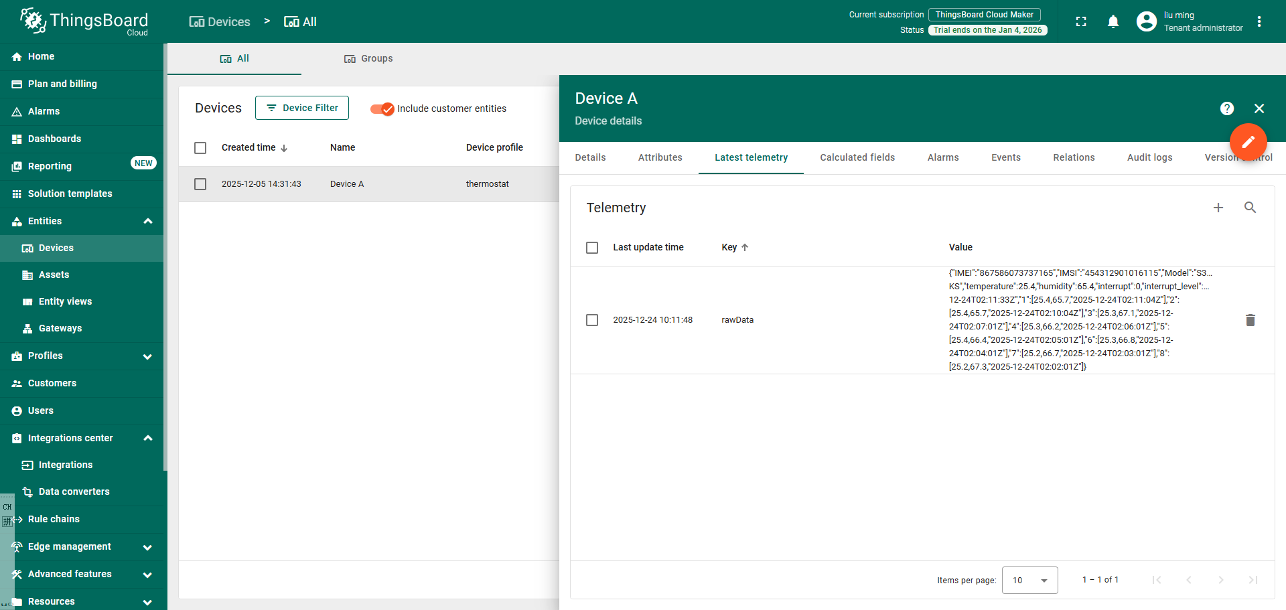Image resolution: width=1286 pixels, height=610 pixels.
Task: Open the Groups tab
Action: pyautogui.click(x=368, y=59)
